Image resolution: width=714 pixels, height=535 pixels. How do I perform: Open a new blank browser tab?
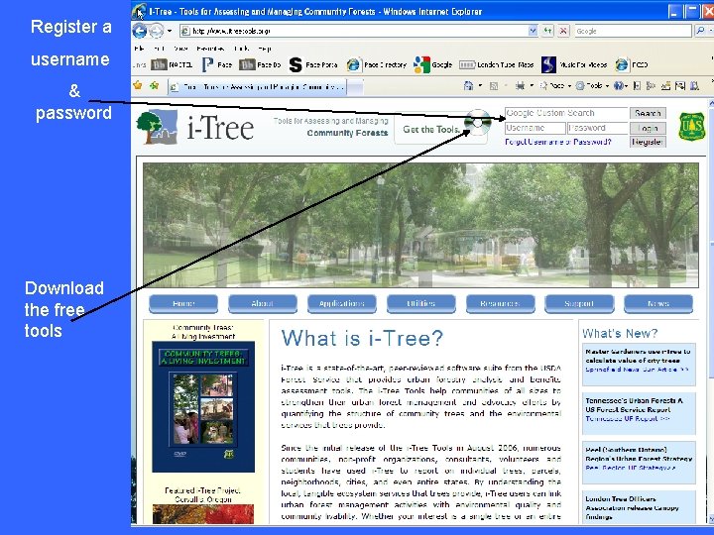(x=355, y=86)
